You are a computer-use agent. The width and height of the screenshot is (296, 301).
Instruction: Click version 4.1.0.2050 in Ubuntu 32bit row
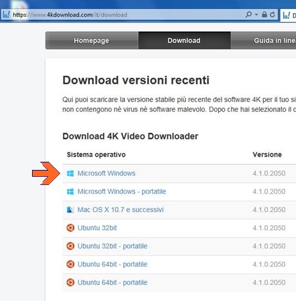tap(269, 228)
